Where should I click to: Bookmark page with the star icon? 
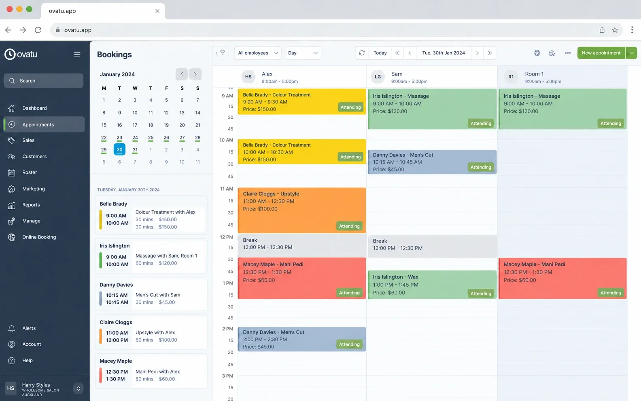(615, 30)
